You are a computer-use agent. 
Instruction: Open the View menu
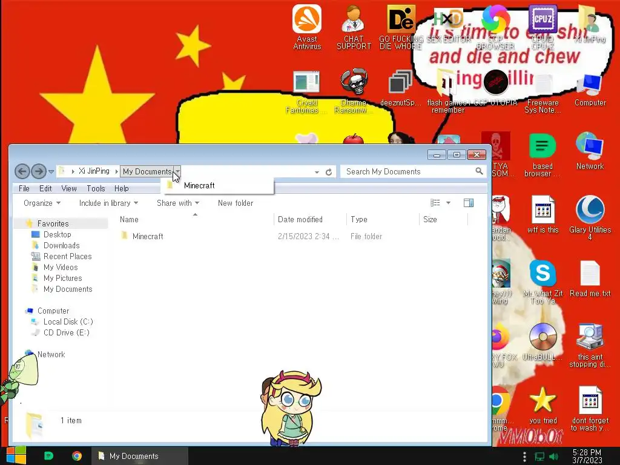[x=69, y=189]
